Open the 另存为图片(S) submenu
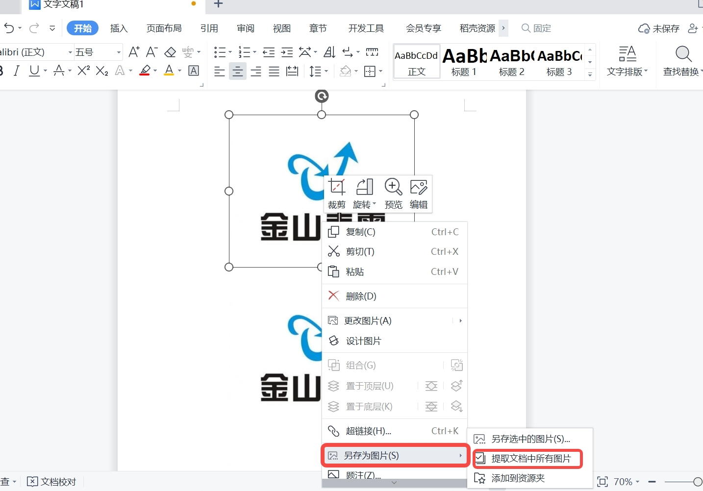 click(x=395, y=456)
